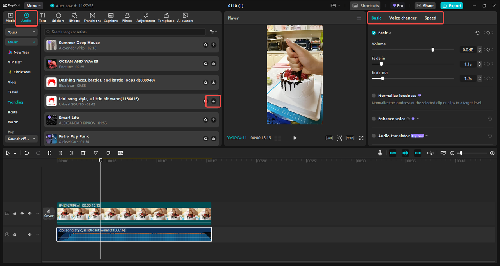Click the zoom in timeline icon
Screen dimensions: 500x266
(492, 153)
